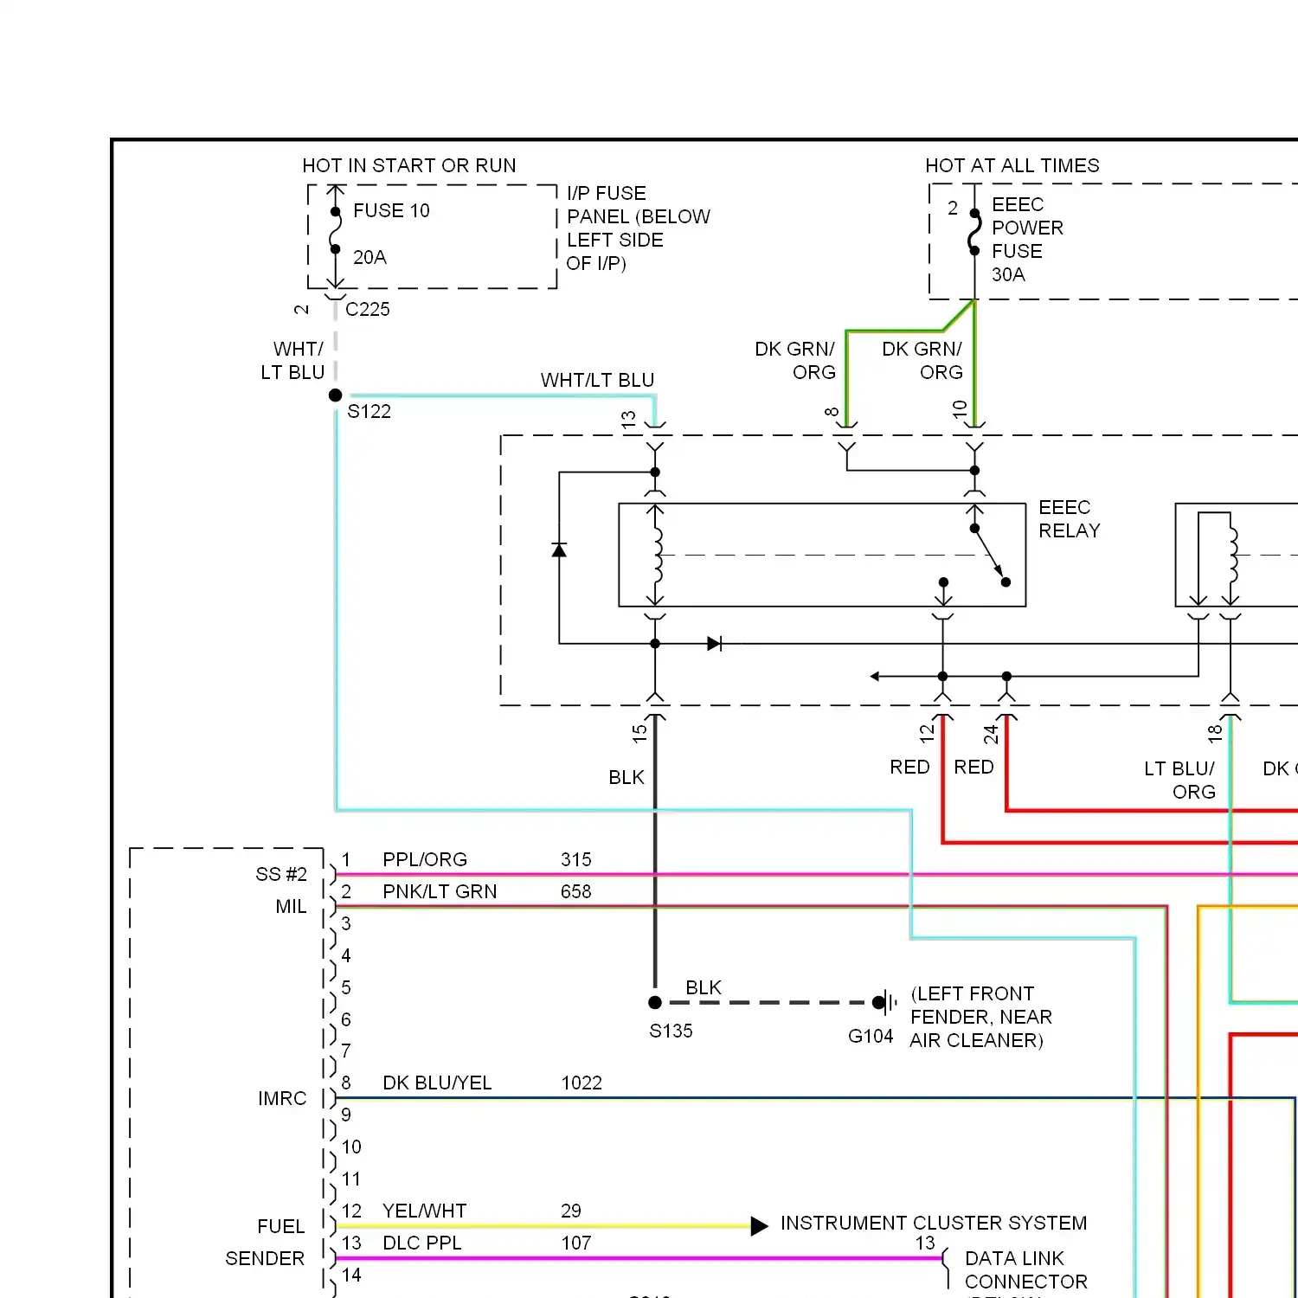The width and height of the screenshot is (1298, 1298).
Task: Click the black arrowhead pointing to INSTRUMENT CLUSTER SYSTEM
Action: point(759,1225)
